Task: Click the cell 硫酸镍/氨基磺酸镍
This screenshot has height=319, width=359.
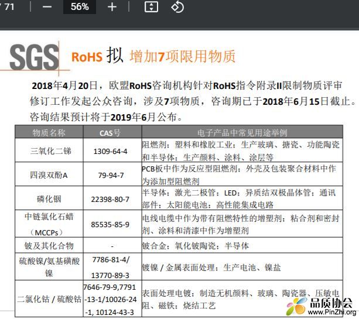Action: coord(49,267)
